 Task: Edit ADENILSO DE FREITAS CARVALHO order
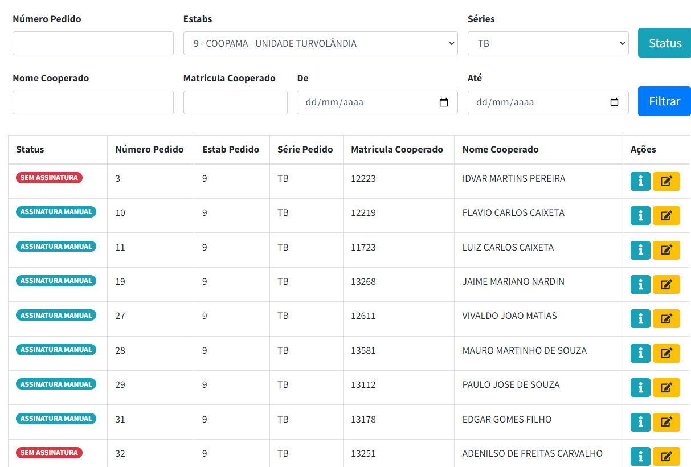[666, 456]
